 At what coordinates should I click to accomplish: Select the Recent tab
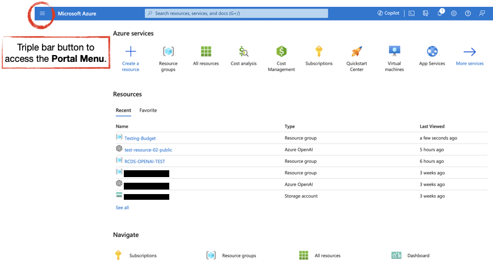pyautogui.click(x=123, y=110)
